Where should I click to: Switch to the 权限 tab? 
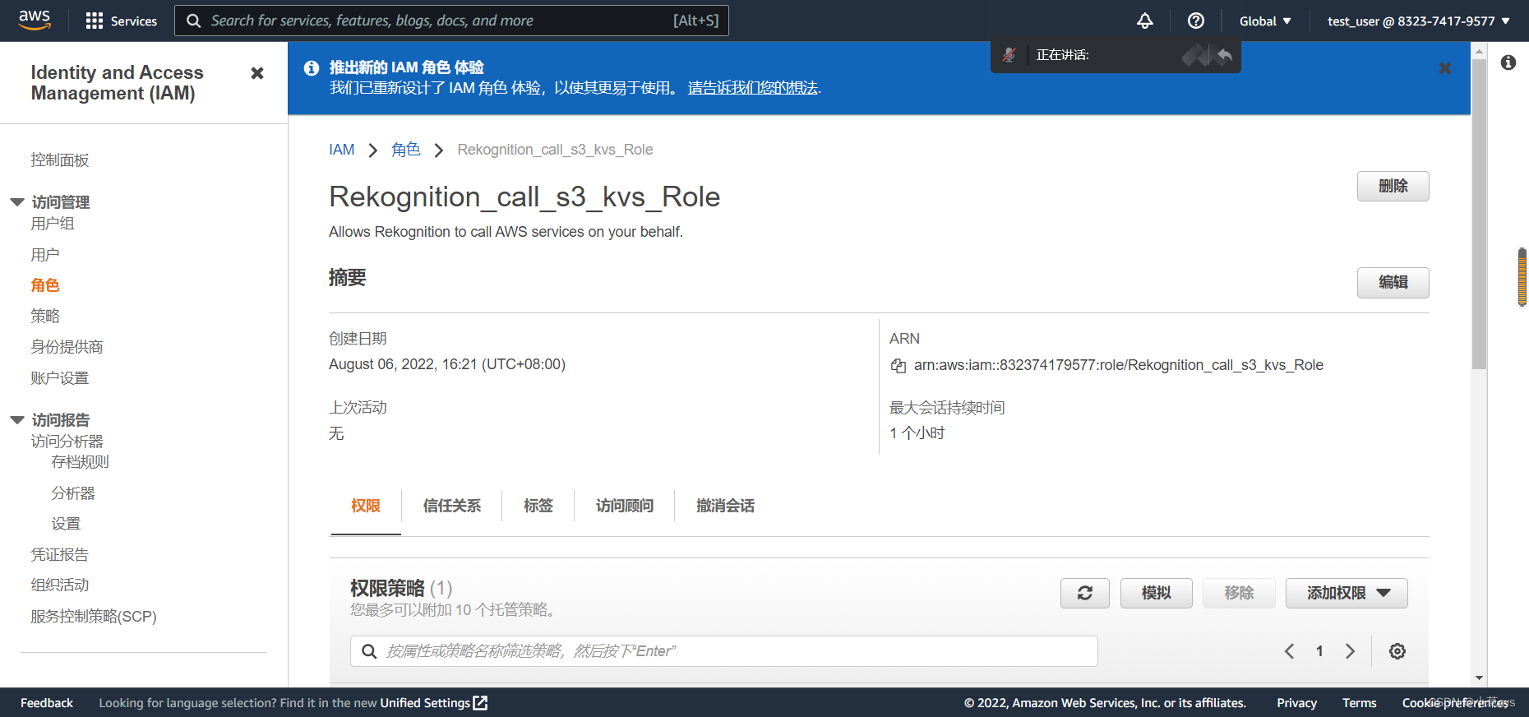click(x=366, y=506)
